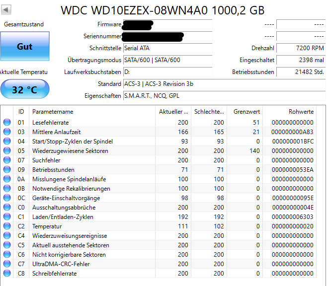328x286 pixels.
Task: Select the Schreibfehlerrate parameter name
Action: click(54, 274)
